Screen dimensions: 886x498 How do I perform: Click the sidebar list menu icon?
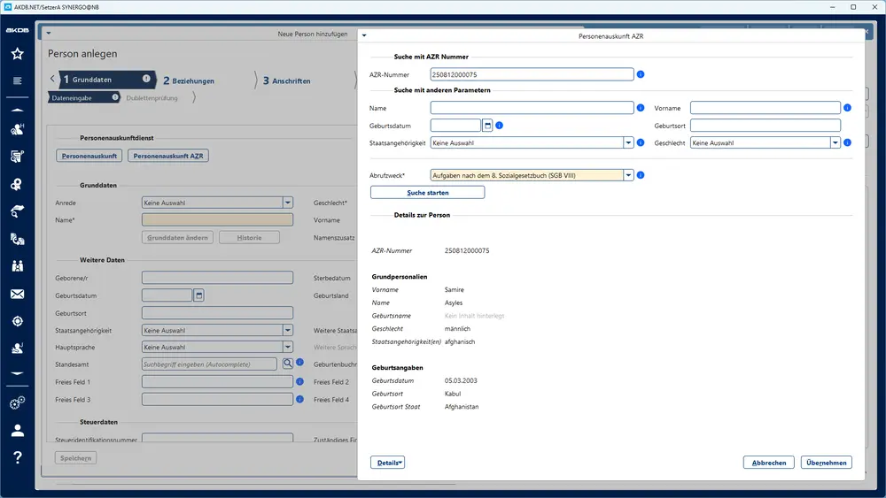(17, 81)
